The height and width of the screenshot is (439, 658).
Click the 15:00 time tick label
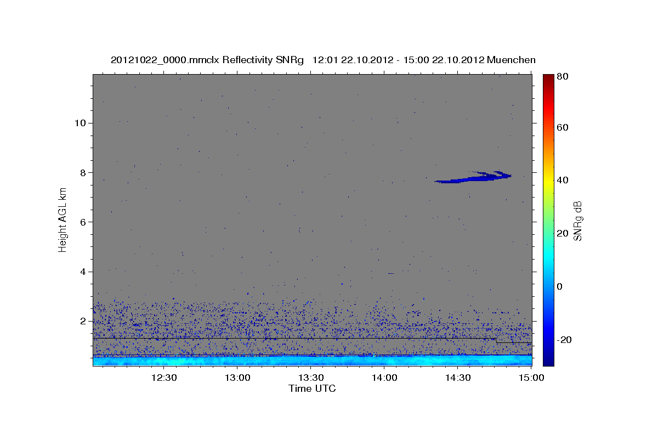[531, 378]
